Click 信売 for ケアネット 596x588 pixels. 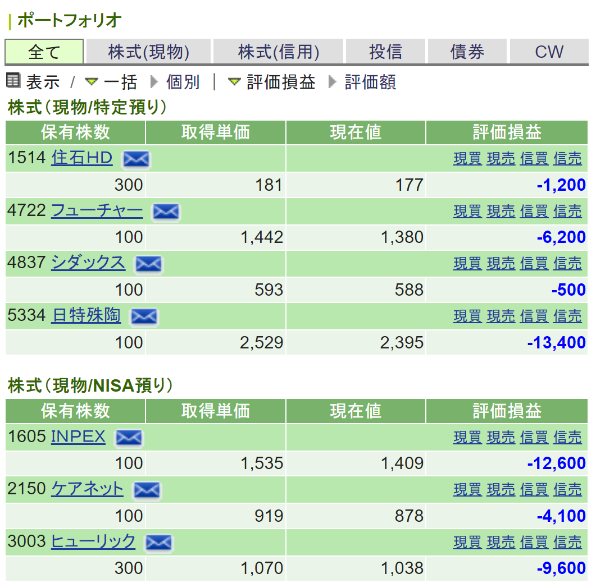(567, 490)
